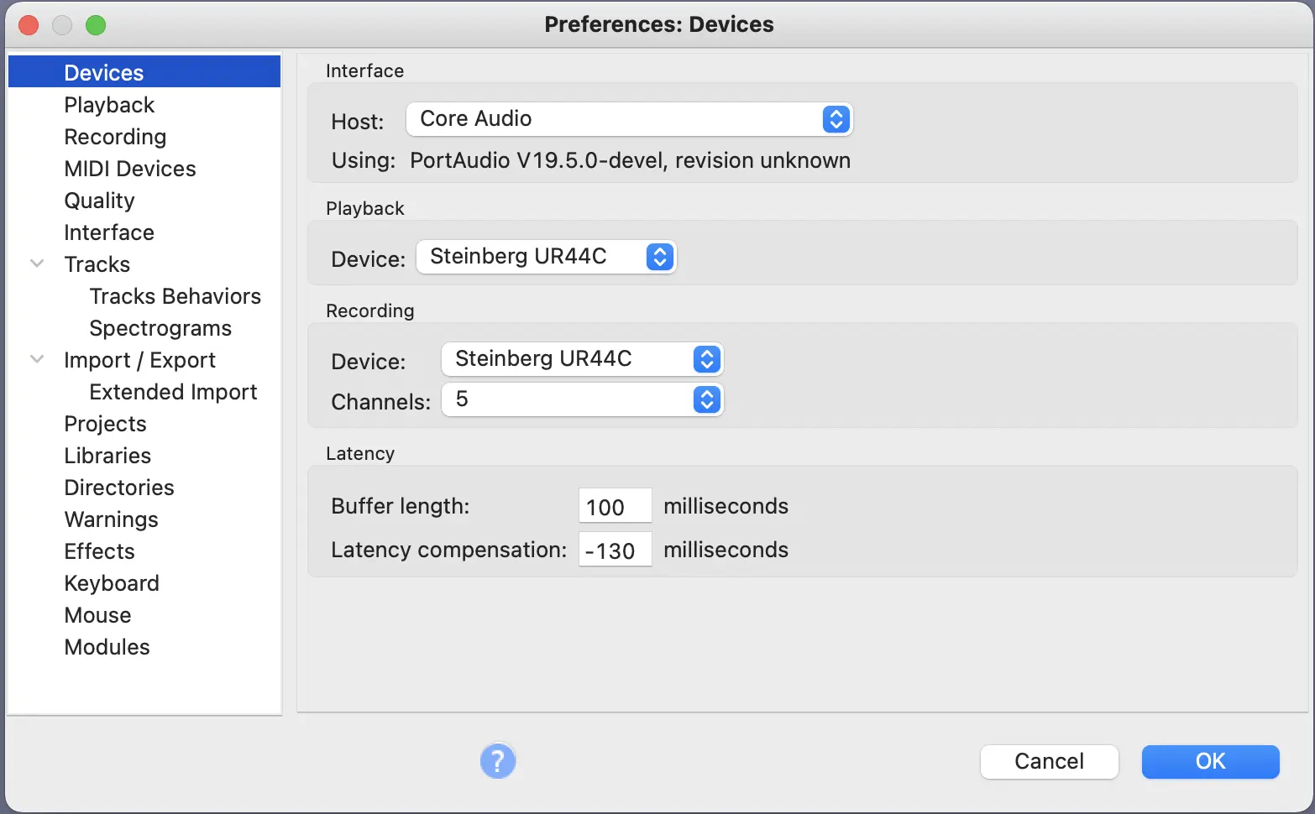This screenshot has width=1315, height=814.
Task: Select Playback in the preferences list
Action: [109, 105]
